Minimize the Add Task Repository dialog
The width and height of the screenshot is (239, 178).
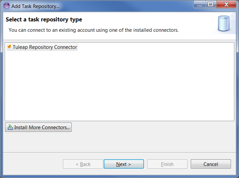200,5
